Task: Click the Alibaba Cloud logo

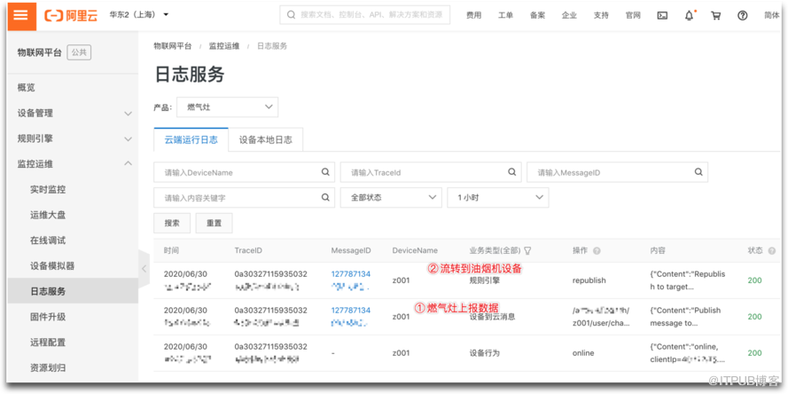Action: point(71,15)
